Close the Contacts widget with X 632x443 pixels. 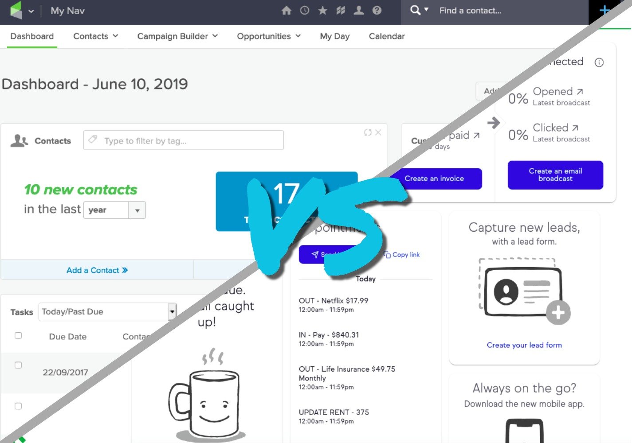tap(378, 132)
